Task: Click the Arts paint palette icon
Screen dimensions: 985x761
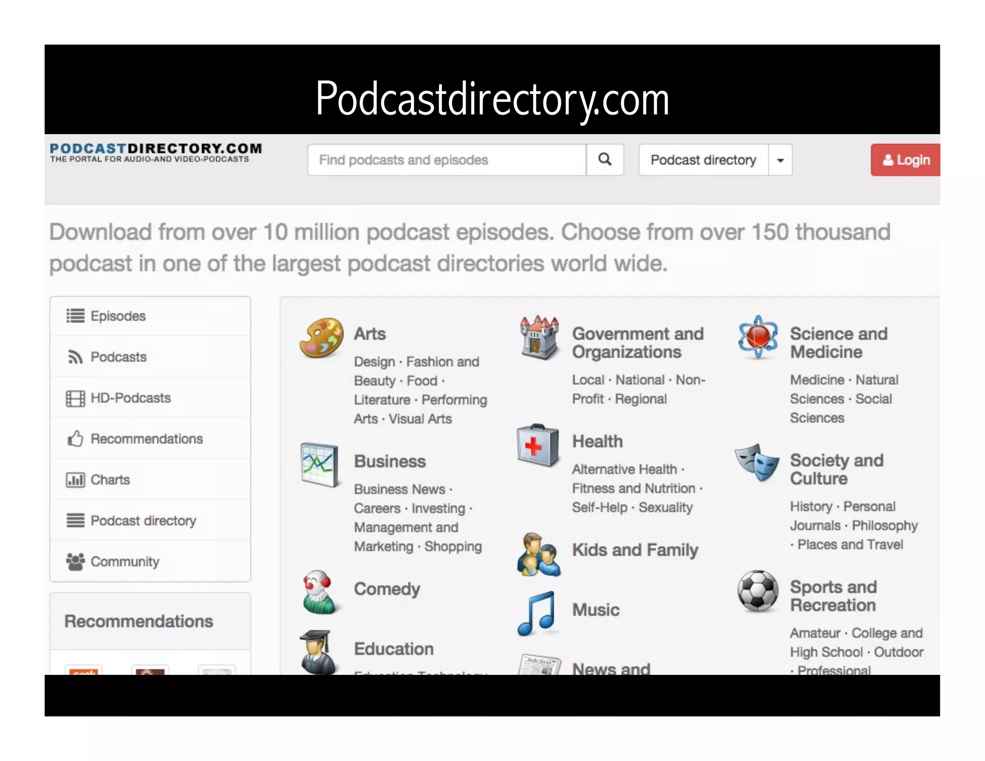Action: pos(321,337)
